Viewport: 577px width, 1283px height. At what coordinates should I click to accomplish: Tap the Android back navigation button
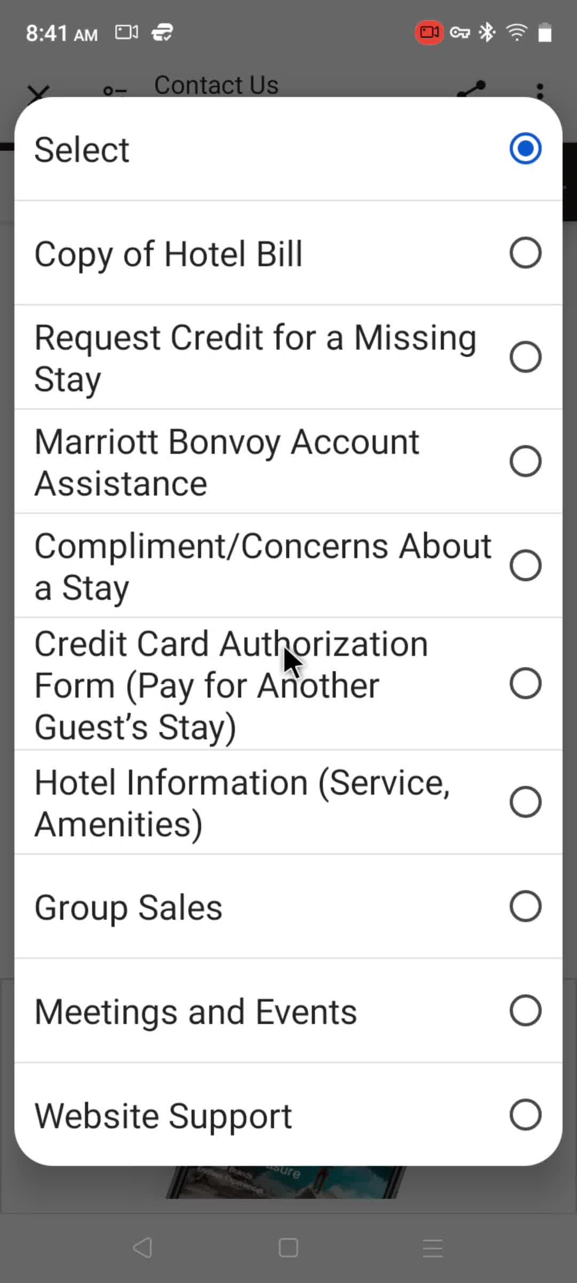pos(143,1248)
